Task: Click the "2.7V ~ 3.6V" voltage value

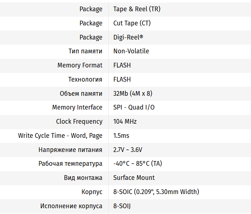Action: 128,150
